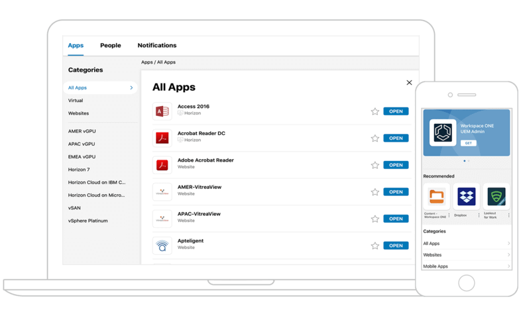Toggle favorite star for Apteligent
The image size is (521, 310).
375,246
